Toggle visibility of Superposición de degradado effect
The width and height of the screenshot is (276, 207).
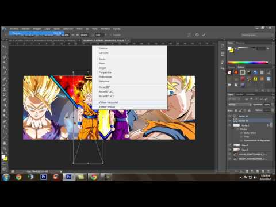[x=241, y=141]
